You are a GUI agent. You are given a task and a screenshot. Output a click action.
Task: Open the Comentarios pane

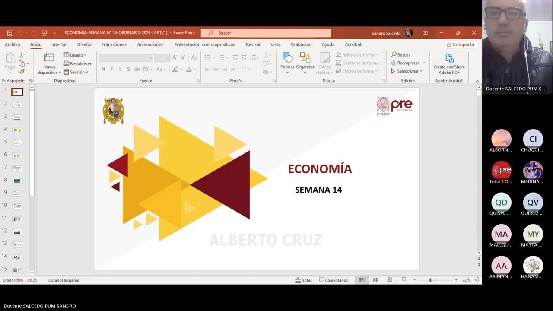[x=333, y=280]
